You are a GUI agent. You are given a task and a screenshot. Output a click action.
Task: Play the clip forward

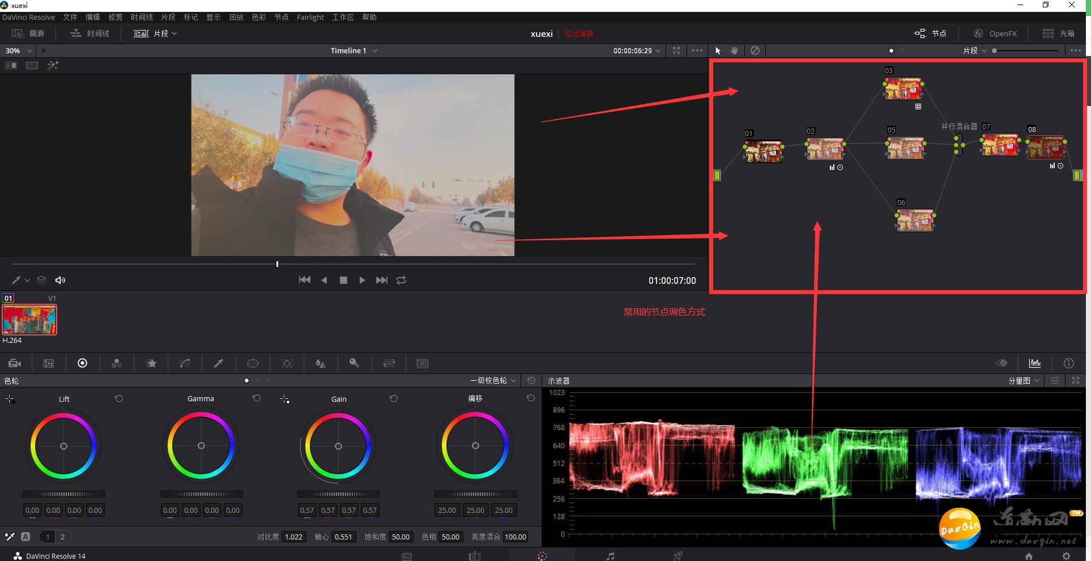(362, 280)
